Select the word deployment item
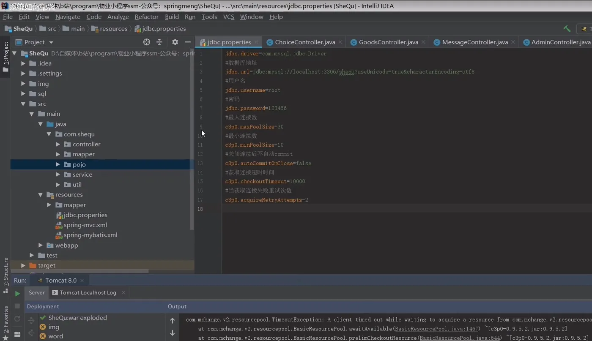592x341 pixels. [x=51, y=336]
